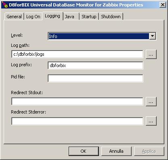Click the Redirect Stderror label
Screen dimensions: 168x160
pyautogui.click(x=28, y=112)
